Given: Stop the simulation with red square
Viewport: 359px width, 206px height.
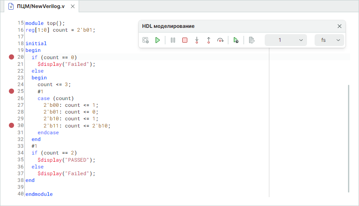Looking at the screenshot, I should (185, 40).
